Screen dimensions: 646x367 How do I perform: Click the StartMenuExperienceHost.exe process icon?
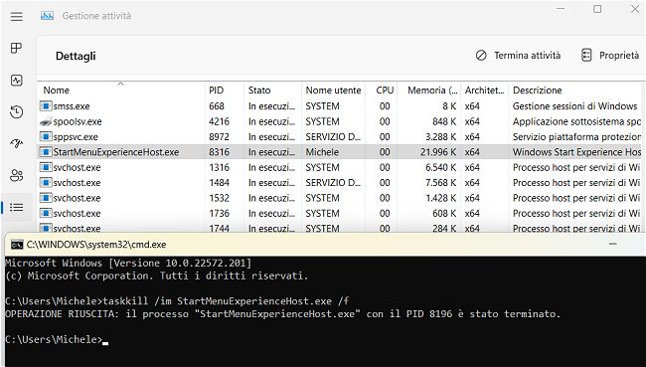click(x=46, y=152)
